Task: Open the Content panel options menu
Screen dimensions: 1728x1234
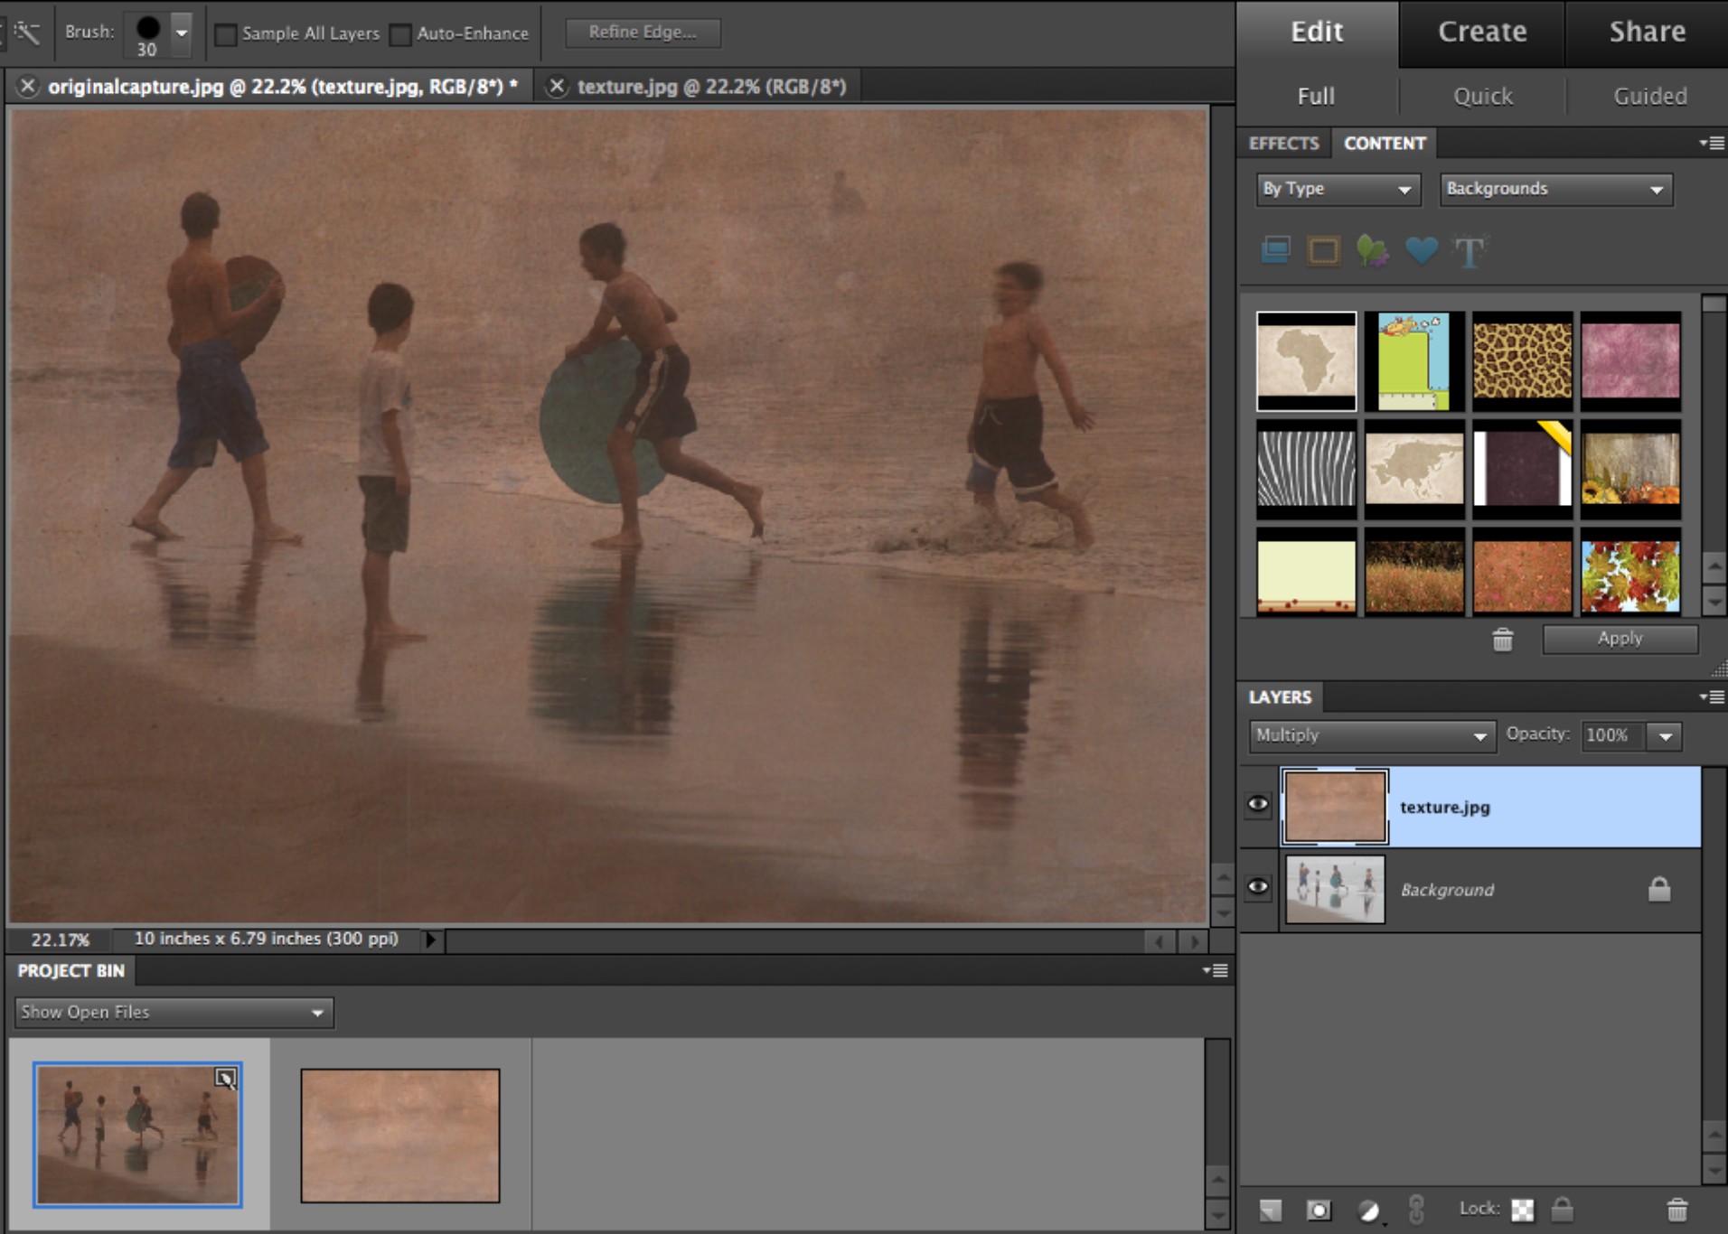Action: point(1711,143)
